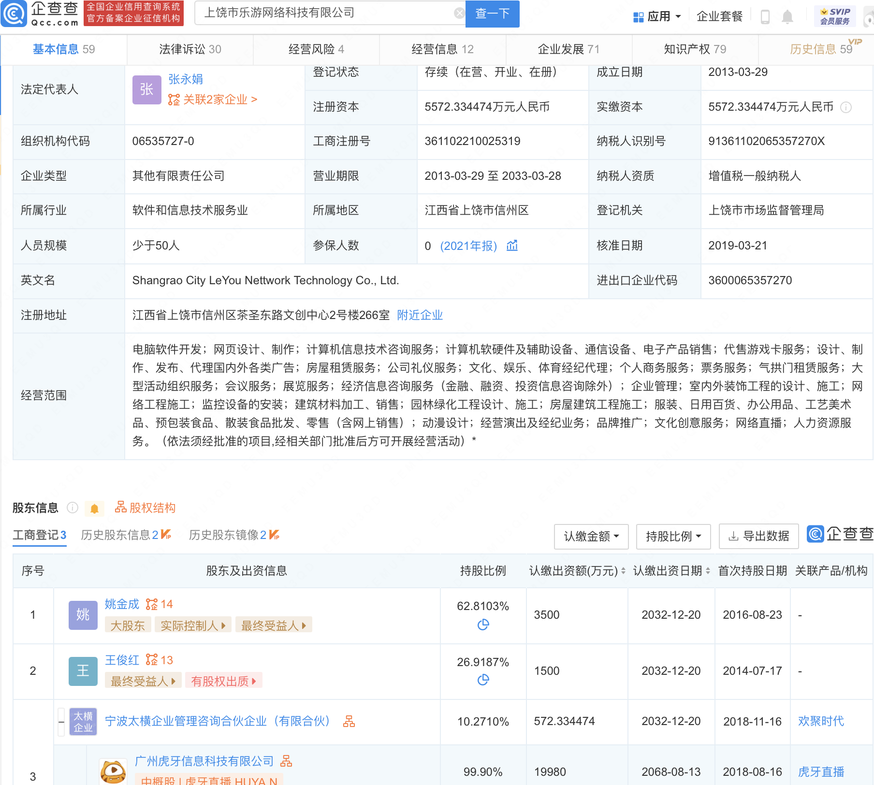Open legal representative 张永娟 link
Viewport: 874px width, 785px height.
[x=186, y=79]
